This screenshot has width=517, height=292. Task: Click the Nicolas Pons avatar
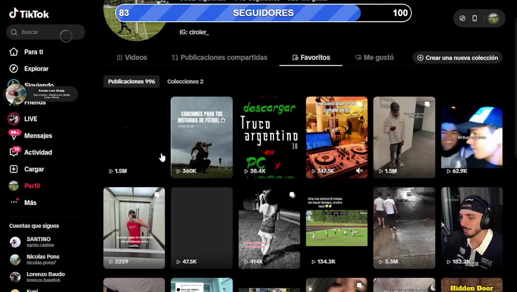[15, 260]
